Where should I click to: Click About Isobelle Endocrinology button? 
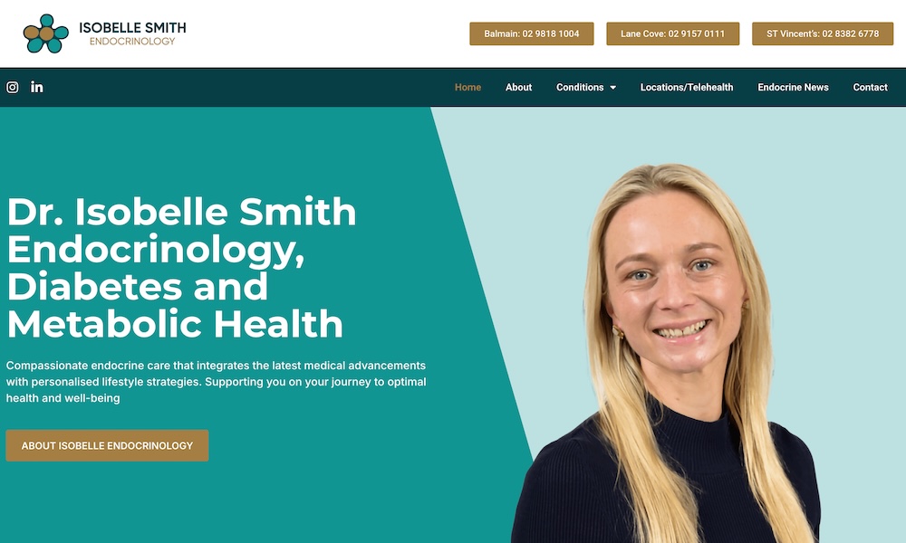(107, 445)
